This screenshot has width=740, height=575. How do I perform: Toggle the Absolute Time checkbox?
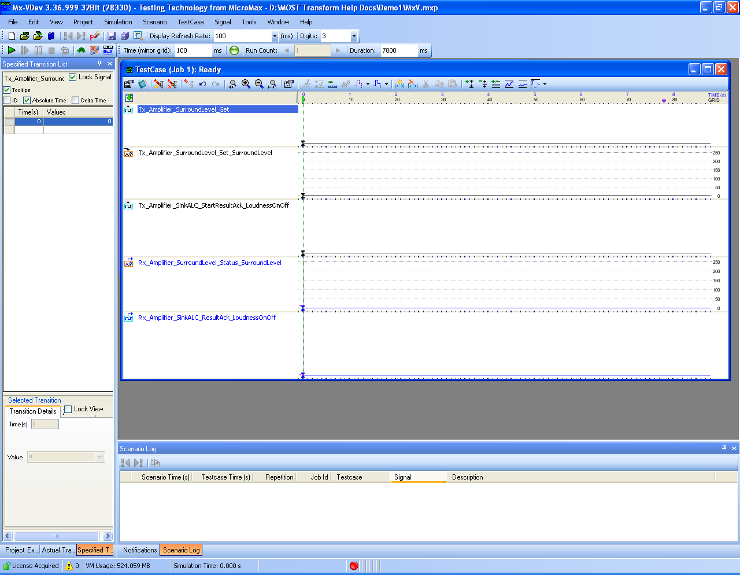pyautogui.click(x=27, y=100)
